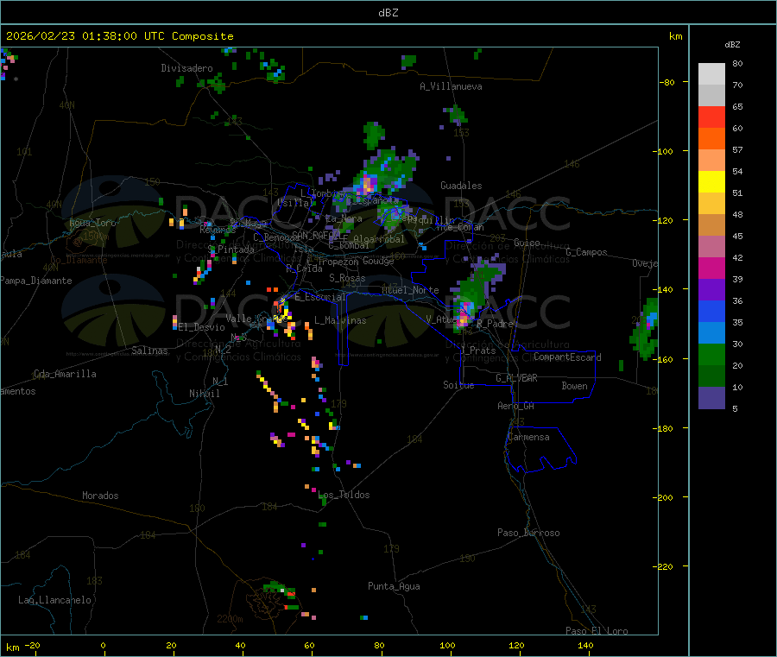Click the Guadales place label
The image size is (777, 657).
click(461, 186)
